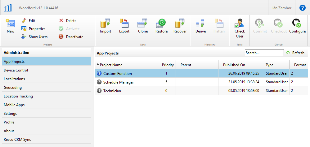Image resolution: width=310 pixels, height=147 pixels.
Task: Sort projects by Priority column
Action: (168, 65)
